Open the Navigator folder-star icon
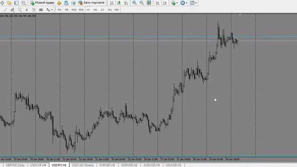 point(9,3)
